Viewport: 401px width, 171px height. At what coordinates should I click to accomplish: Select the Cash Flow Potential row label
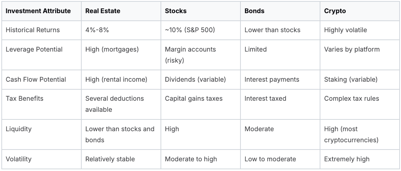(x=36, y=79)
